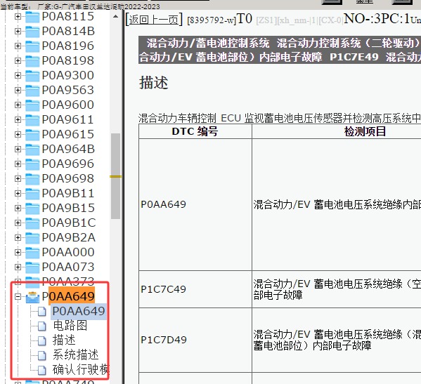Open the 确认行驶模 page
This screenshot has width=421, height=384.
[81, 371]
